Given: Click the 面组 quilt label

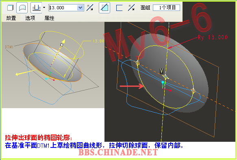Looking at the screenshot, I should coord(145,8).
